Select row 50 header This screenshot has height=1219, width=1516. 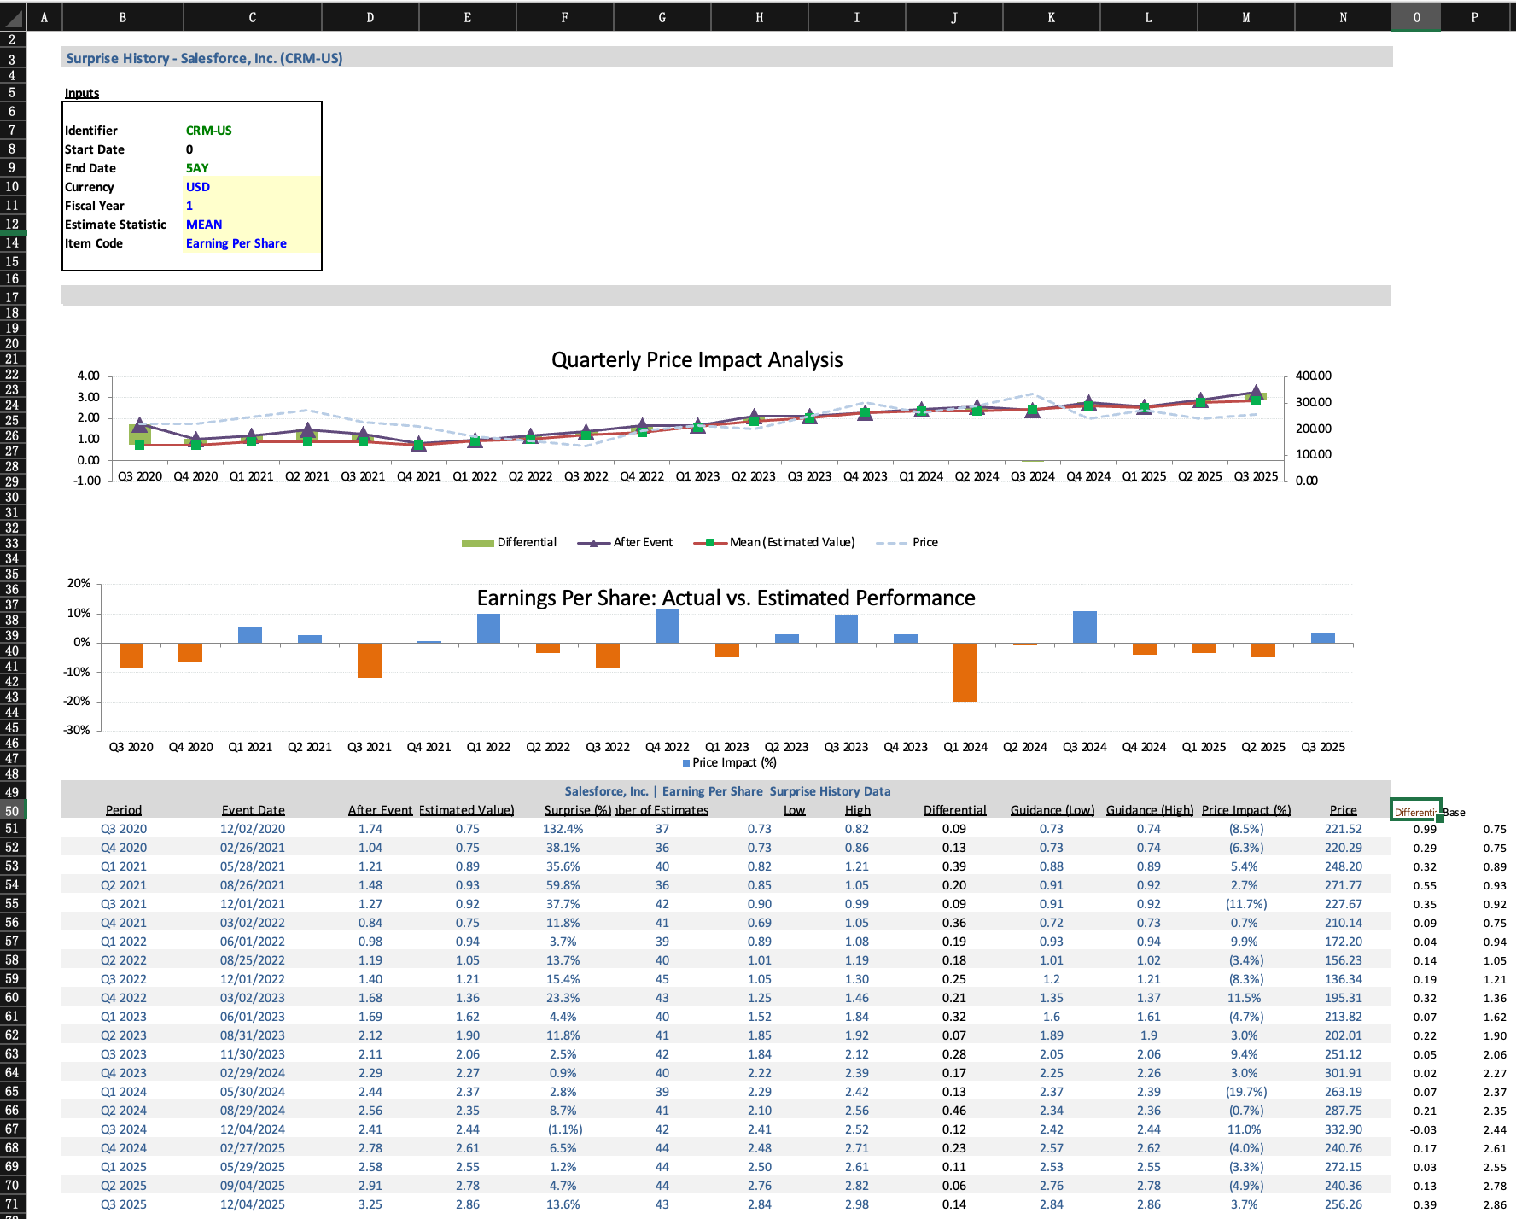tap(13, 811)
